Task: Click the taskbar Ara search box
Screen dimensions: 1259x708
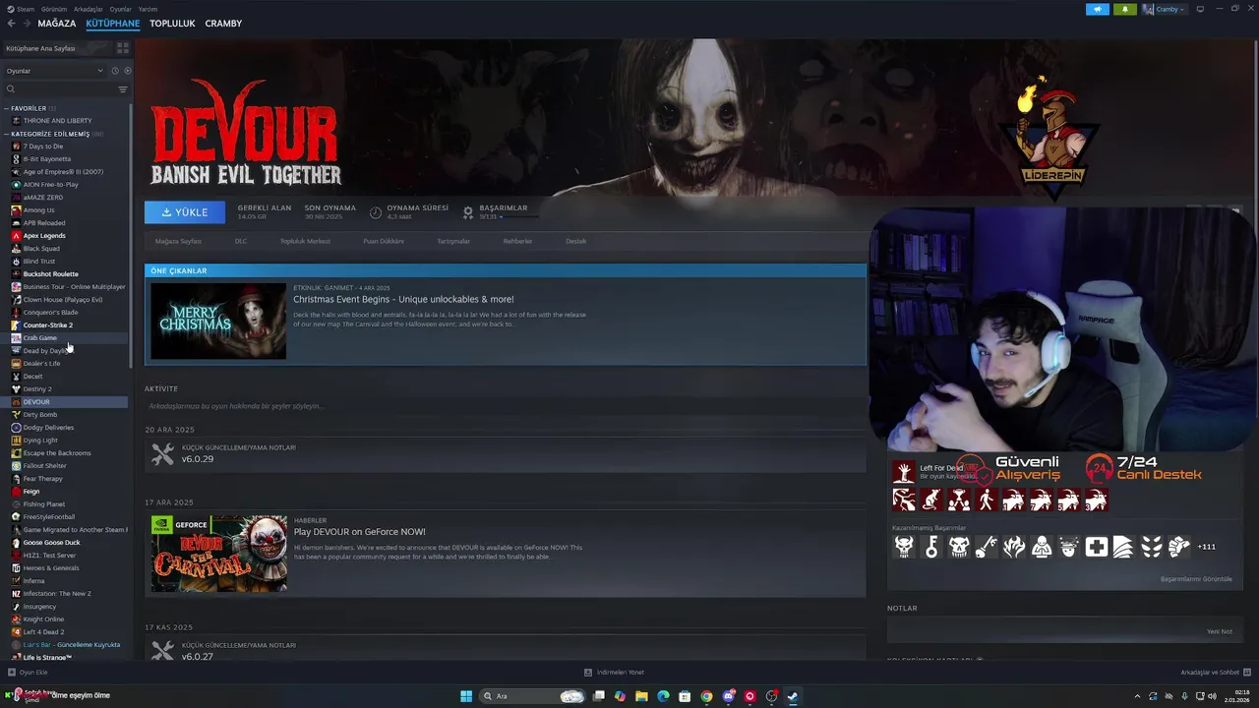Action: (533, 696)
